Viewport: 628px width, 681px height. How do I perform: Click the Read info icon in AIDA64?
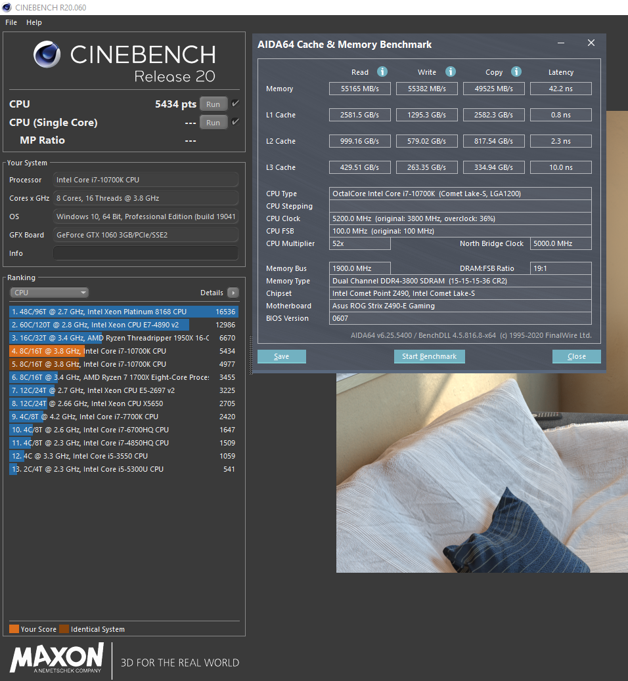[382, 72]
